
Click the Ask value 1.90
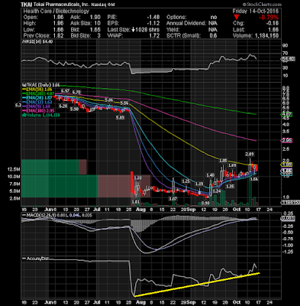click(x=96, y=18)
